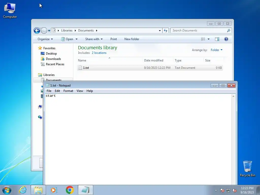Select Desktop in the navigation pane
Image resolution: width=260 pixels, height=195 pixels.
[x=51, y=54]
